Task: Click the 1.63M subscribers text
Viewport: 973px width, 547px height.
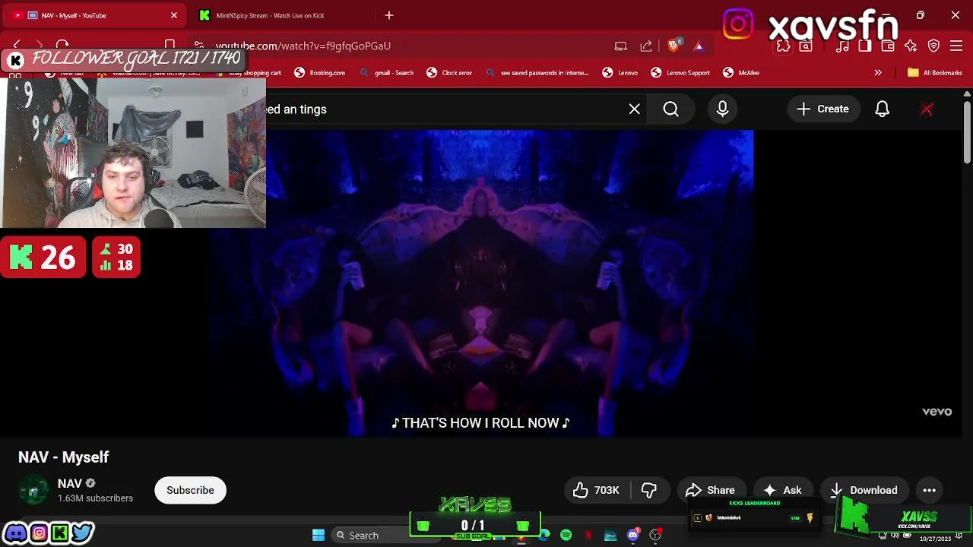Action: click(96, 498)
